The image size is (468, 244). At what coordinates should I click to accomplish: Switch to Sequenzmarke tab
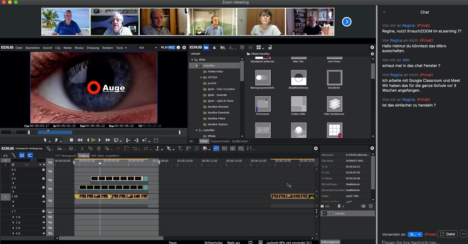(220, 141)
